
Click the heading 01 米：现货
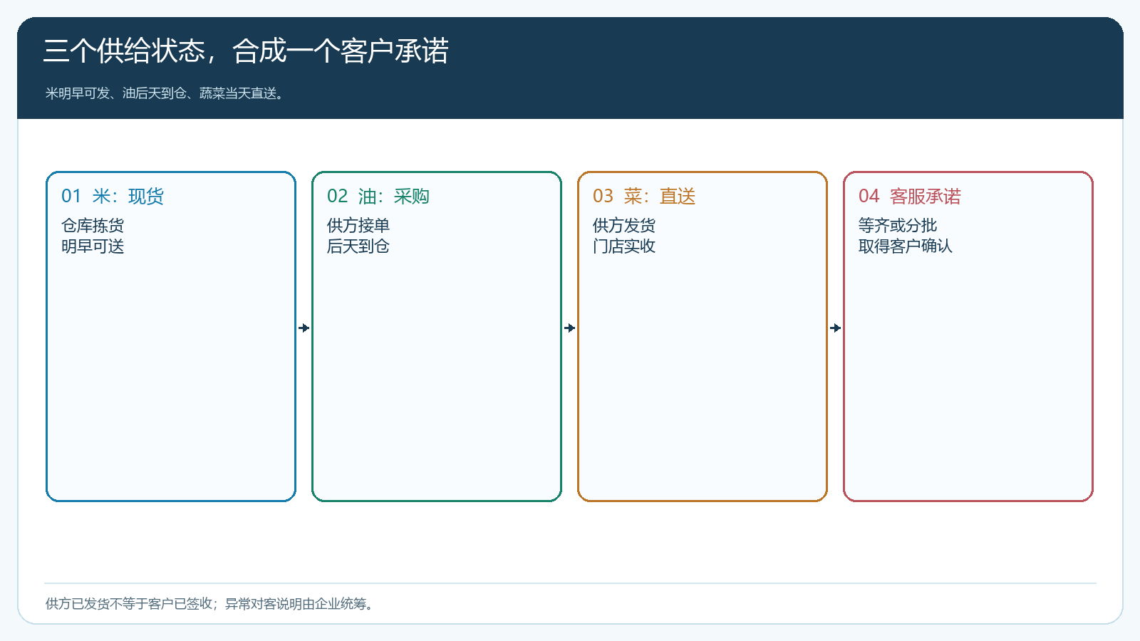(113, 197)
